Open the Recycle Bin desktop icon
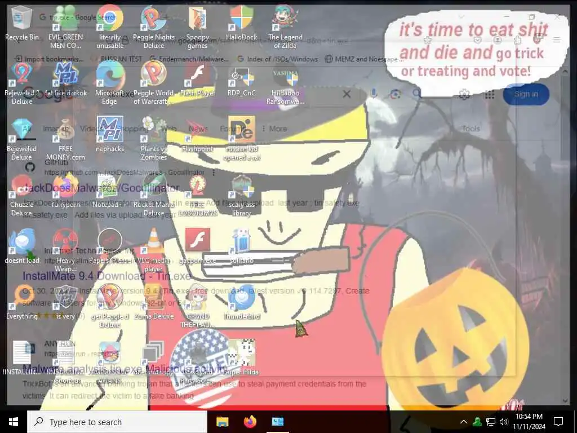This screenshot has height=433, width=577. point(22,23)
